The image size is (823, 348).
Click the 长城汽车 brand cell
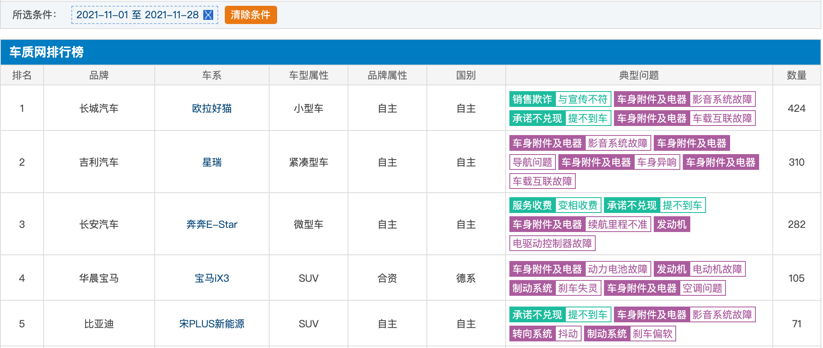pyautogui.click(x=99, y=109)
